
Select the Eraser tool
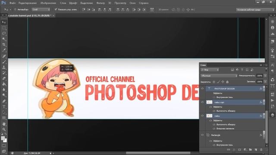[4, 78]
